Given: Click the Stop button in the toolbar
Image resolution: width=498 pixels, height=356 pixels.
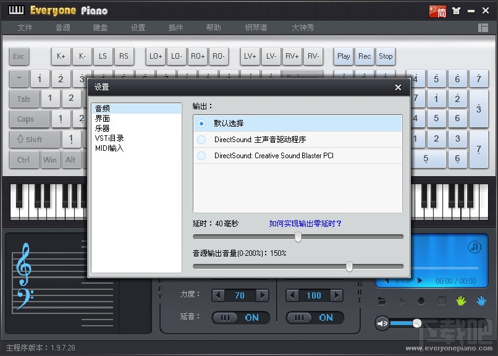Looking at the screenshot, I should 386,56.
